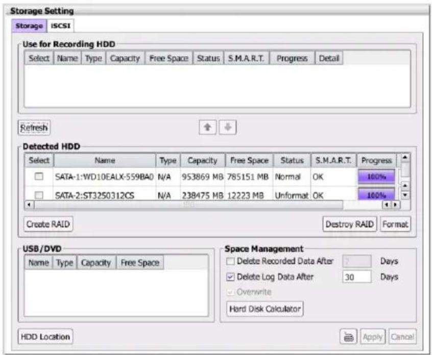The image size is (432, 355).
Task: Enable Delete Recorded Data After
Action: click(230, 261)
